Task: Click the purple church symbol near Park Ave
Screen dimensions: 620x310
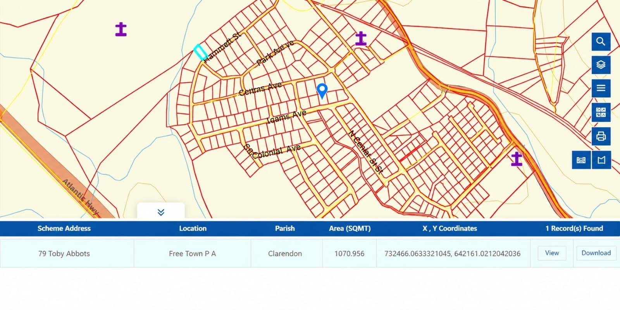Action: coord(361,39)
